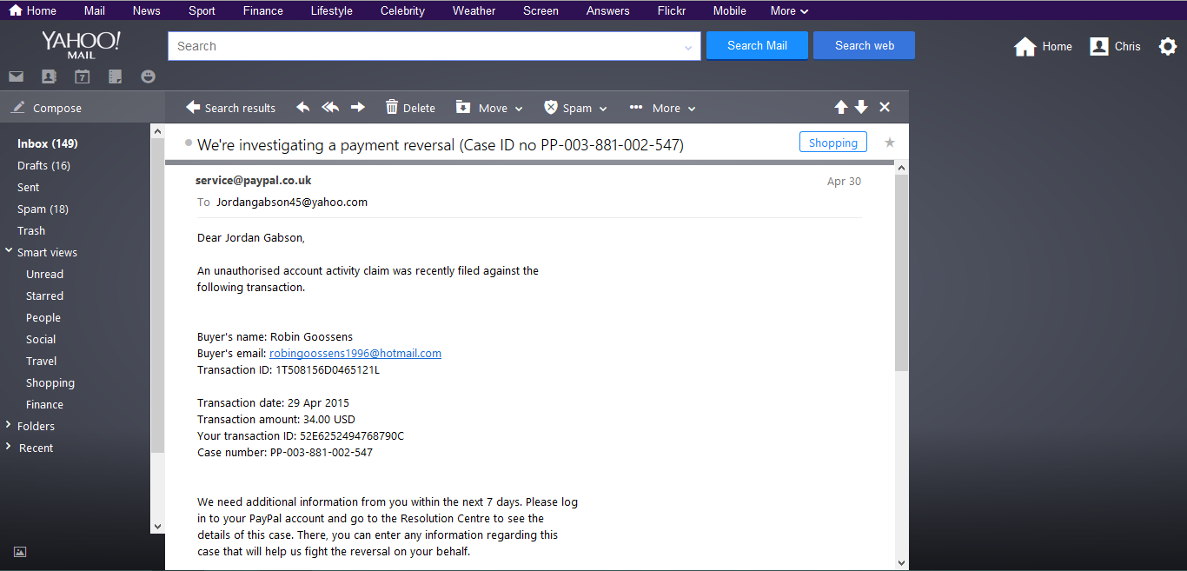Click the Move folder icon

tap(463, 107)
